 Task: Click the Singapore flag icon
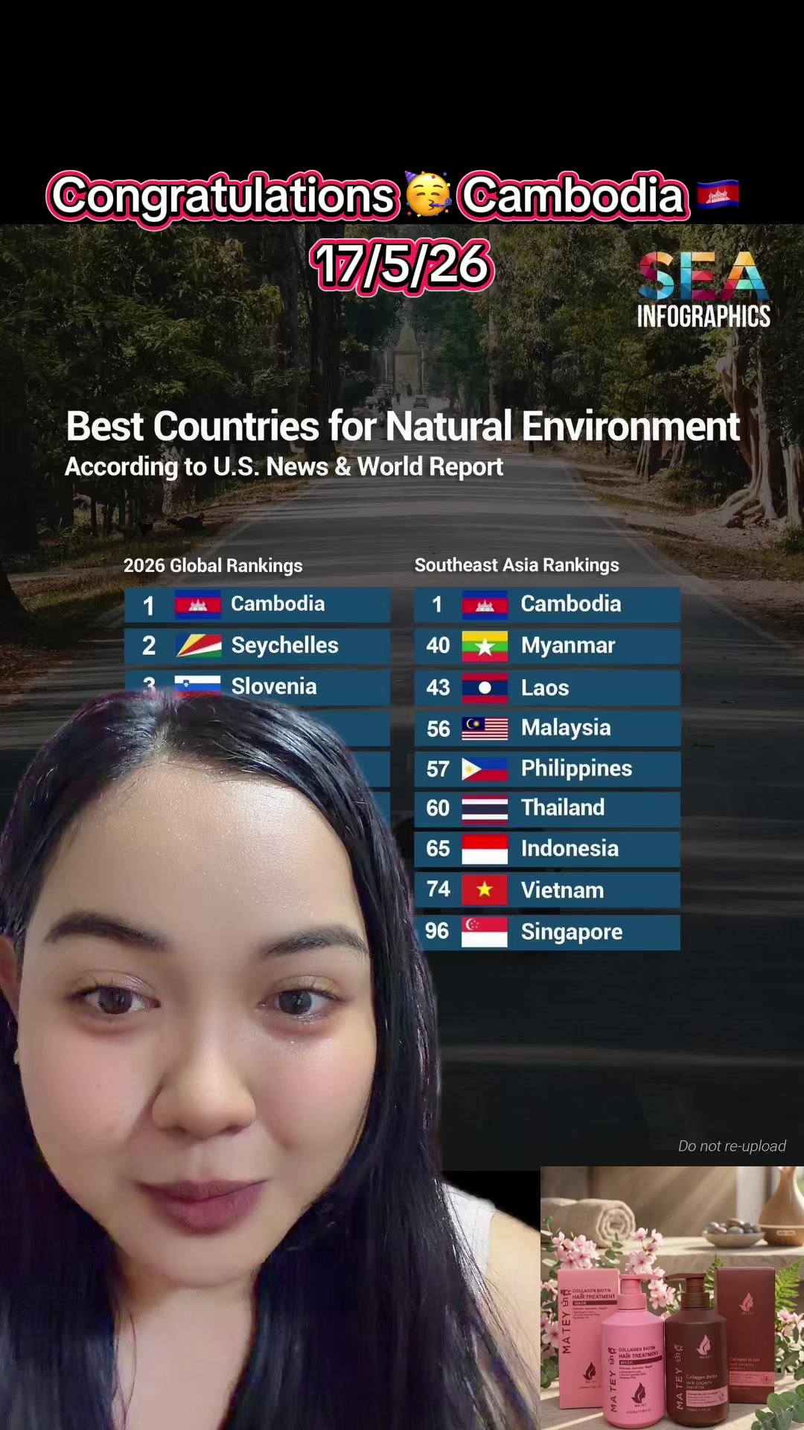[x=485, y=932]
